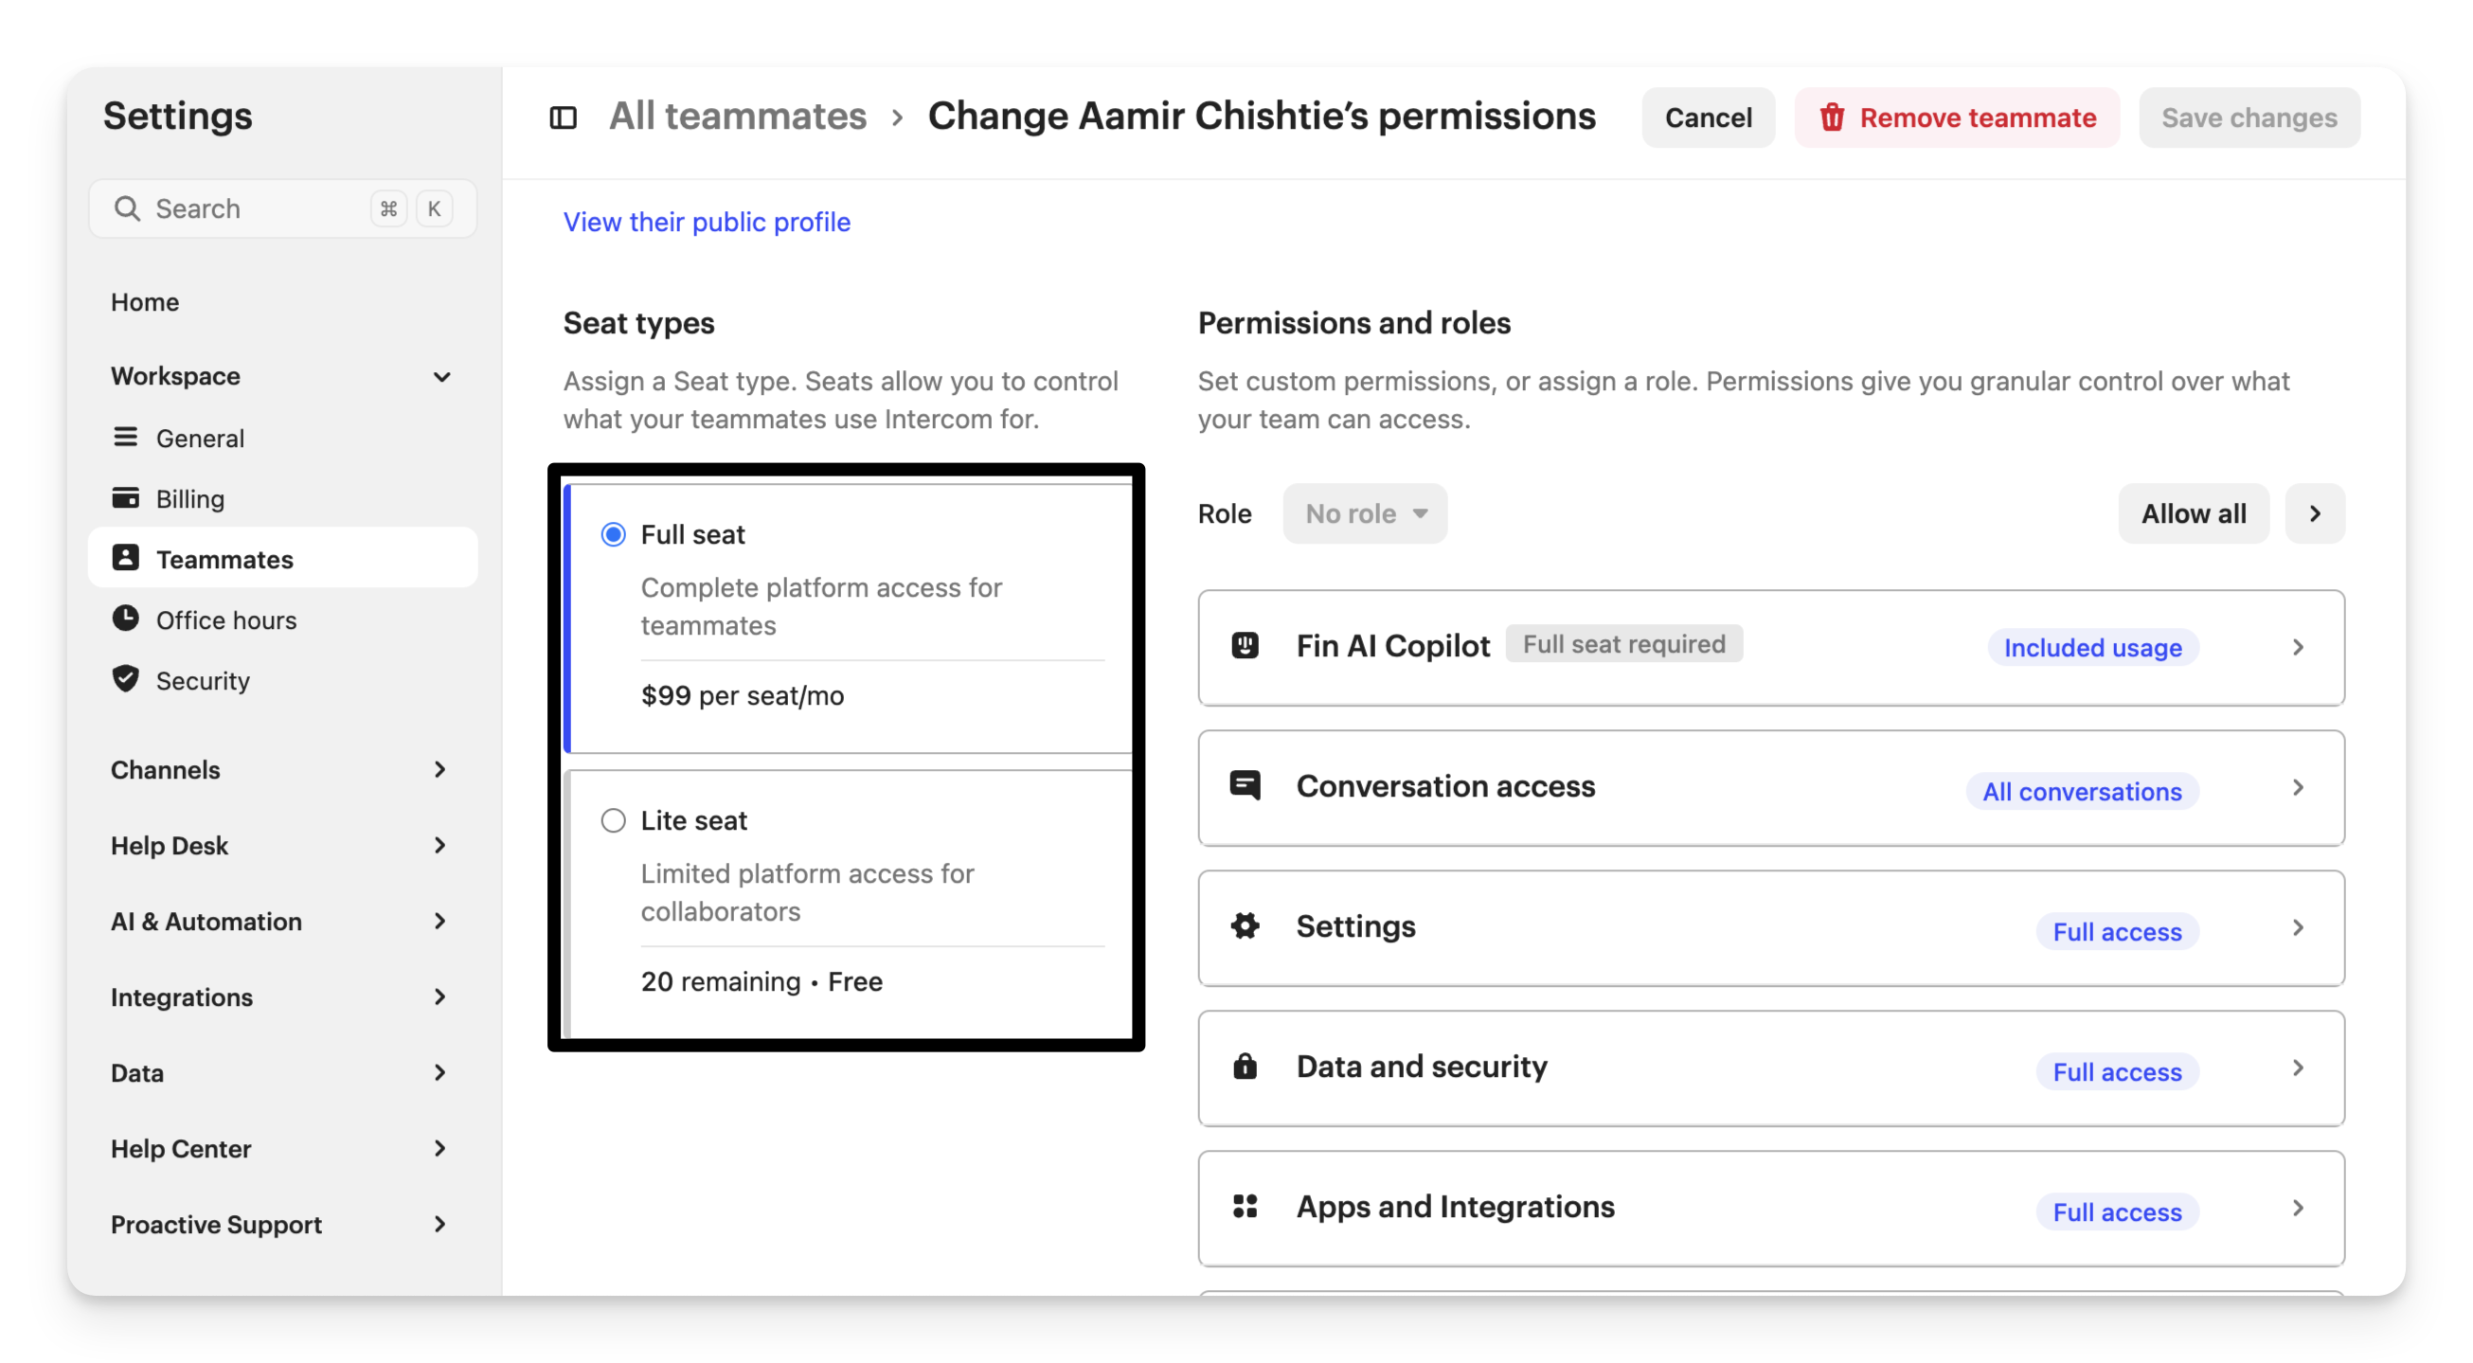Click the command key shortcut badge
Image resolution: width=2473 pixels, height=1363 pixels.
[x=389, y=208]
